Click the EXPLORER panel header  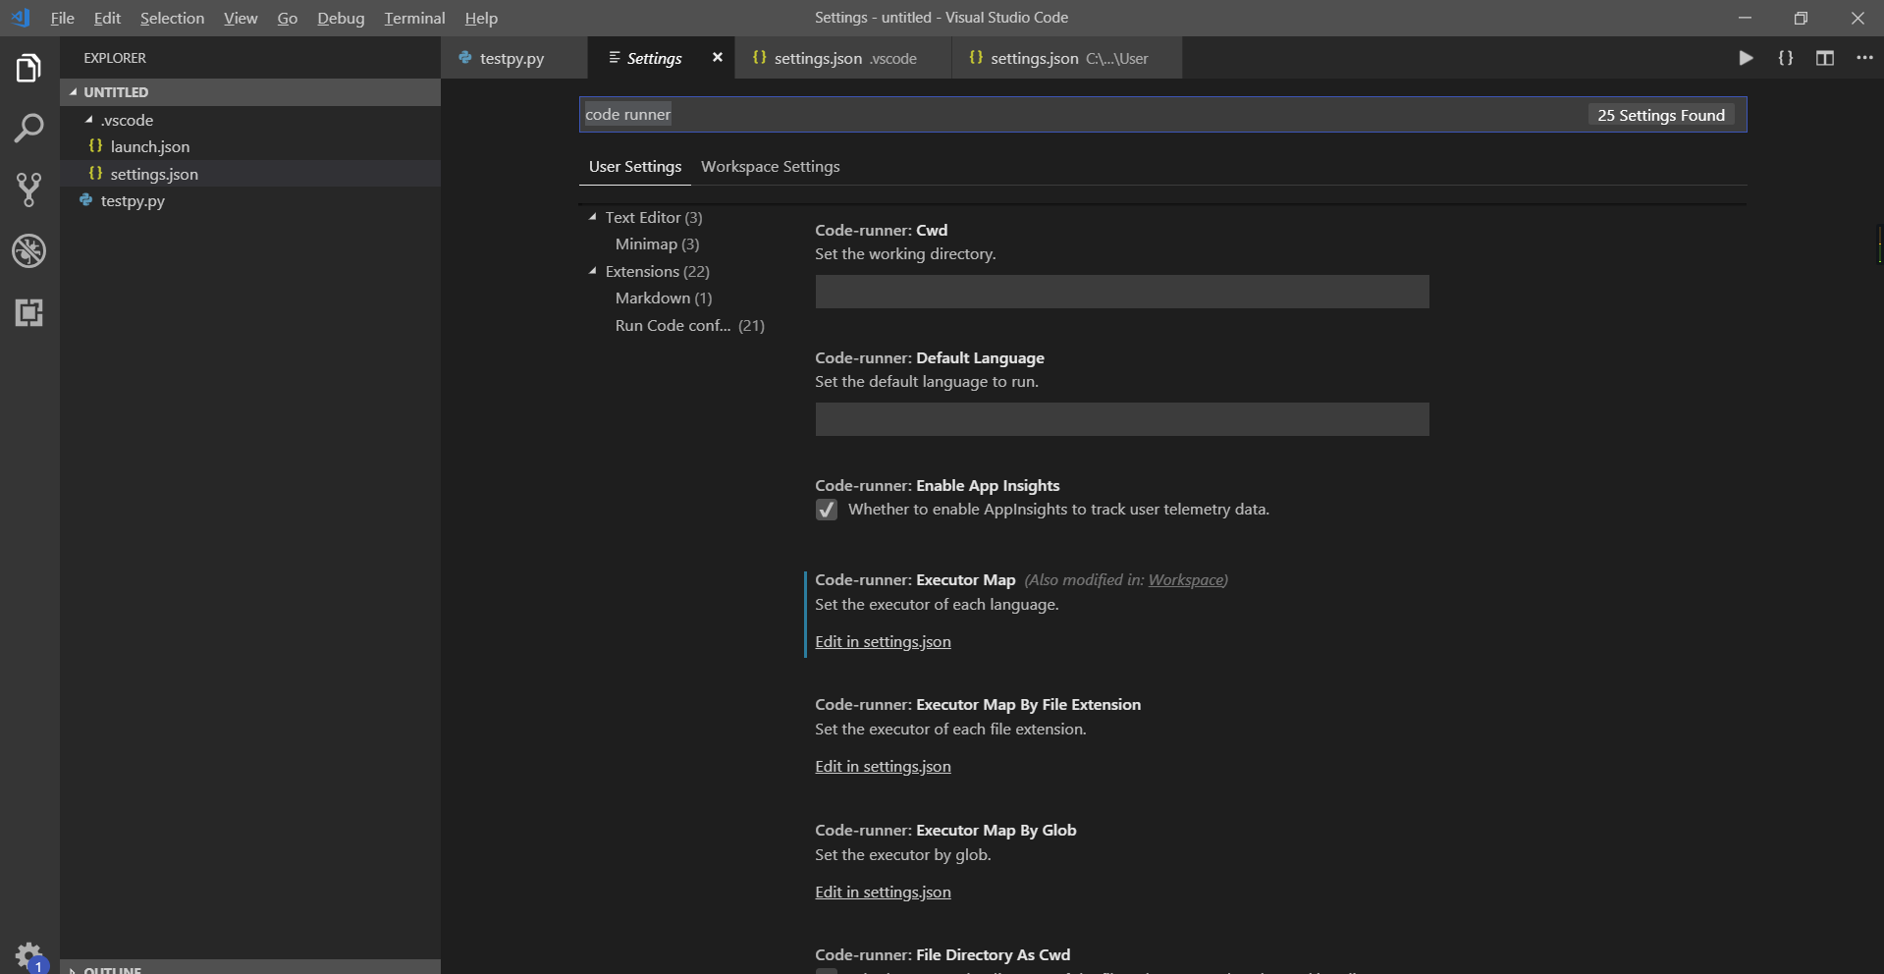tap(115, 58)
